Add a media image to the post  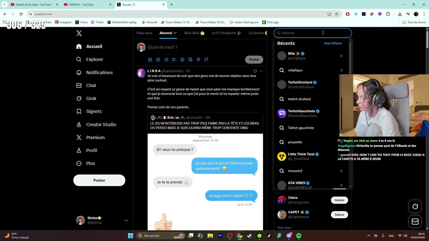point(150,60)
